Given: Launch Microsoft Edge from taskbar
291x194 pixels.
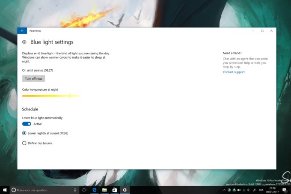Looking at the screenshot, I should [x=95, y=190].
